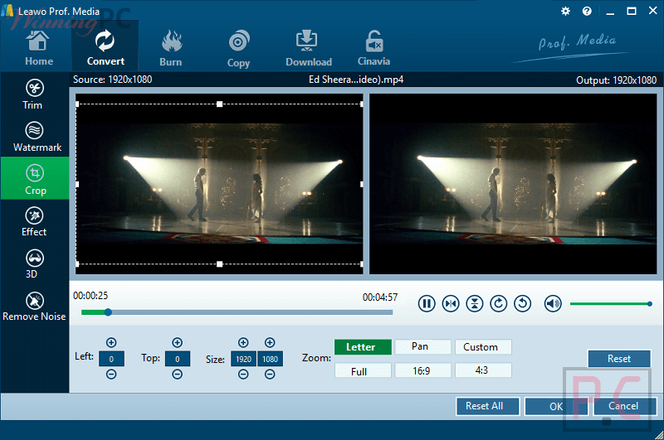Select the Trim tool in the sidebar
Screen dimensions: 664x440
pos(34,94)
